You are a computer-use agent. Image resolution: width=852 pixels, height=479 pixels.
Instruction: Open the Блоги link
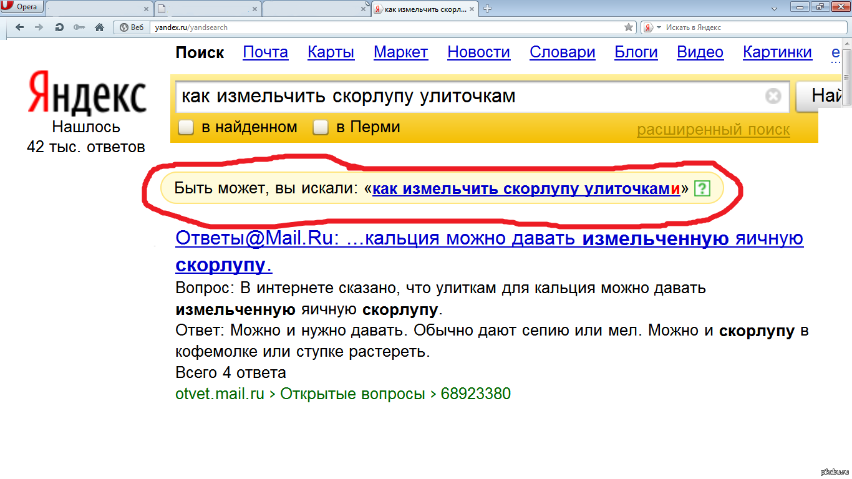pyautogui.click(x=636, y=52)
